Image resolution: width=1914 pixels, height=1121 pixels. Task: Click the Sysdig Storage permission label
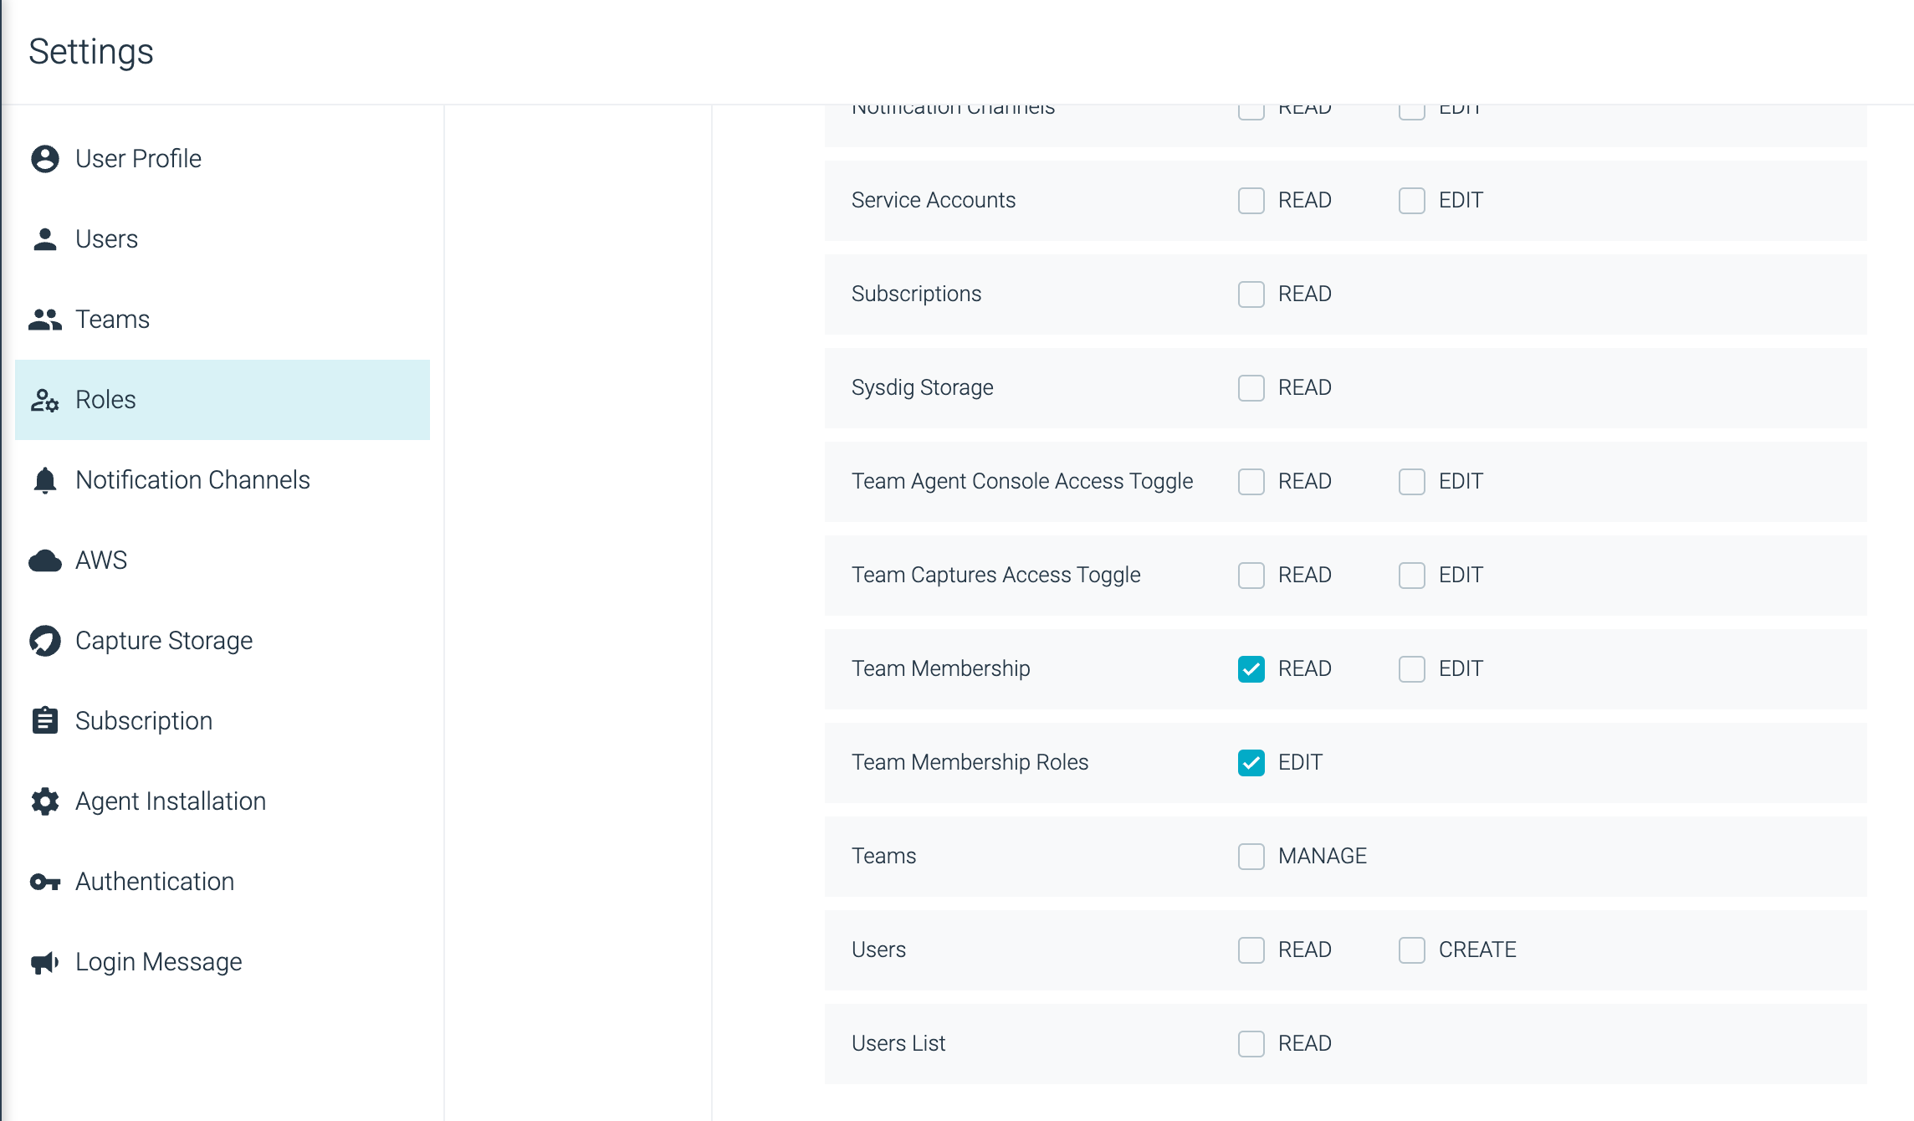tap(923, 388)
